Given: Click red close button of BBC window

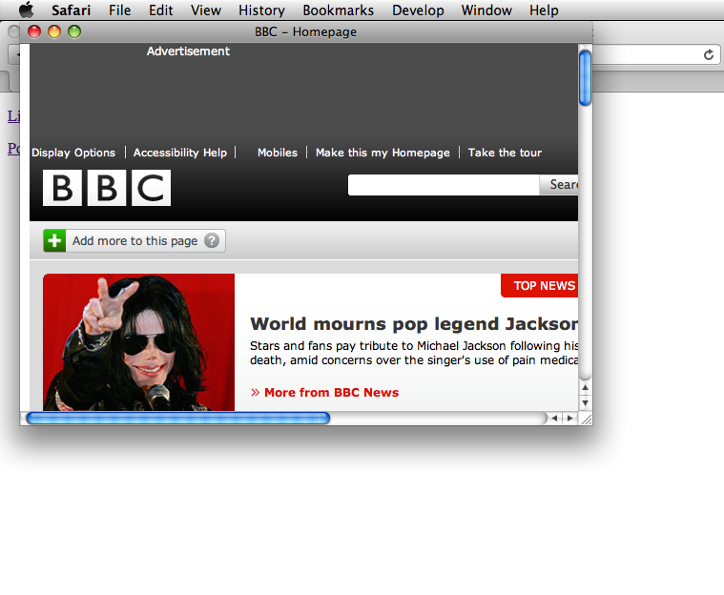Looking at the screenshot, I should coord(34,31).
